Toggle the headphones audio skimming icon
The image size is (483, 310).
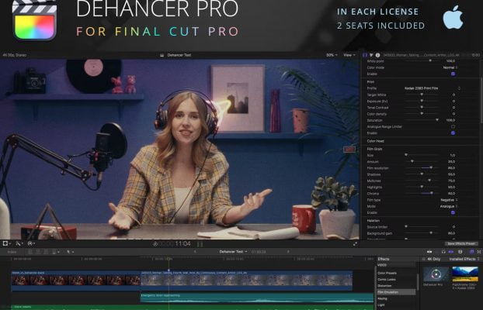click(x=443, y=252)
